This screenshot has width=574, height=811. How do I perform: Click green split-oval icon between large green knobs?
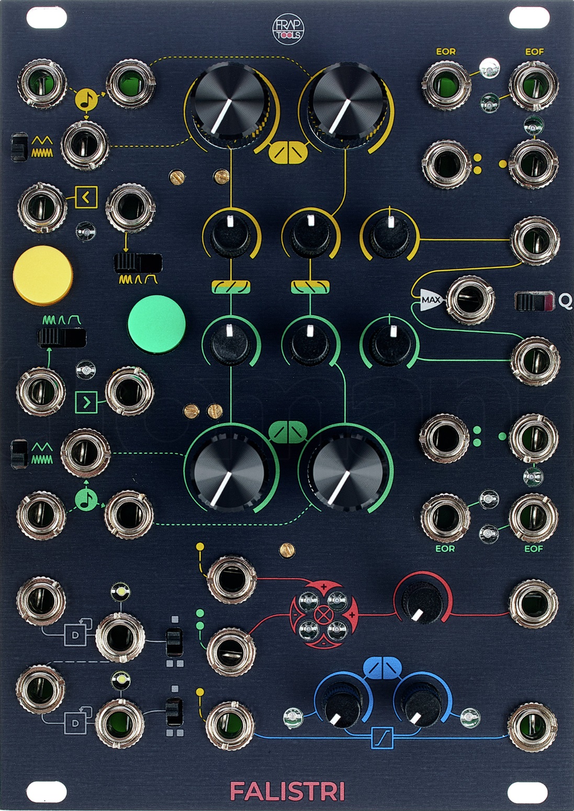(288, 432)
